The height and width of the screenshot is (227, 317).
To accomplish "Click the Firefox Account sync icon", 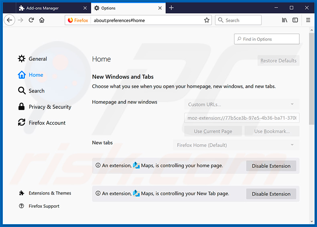I will [x=22, y=122].
